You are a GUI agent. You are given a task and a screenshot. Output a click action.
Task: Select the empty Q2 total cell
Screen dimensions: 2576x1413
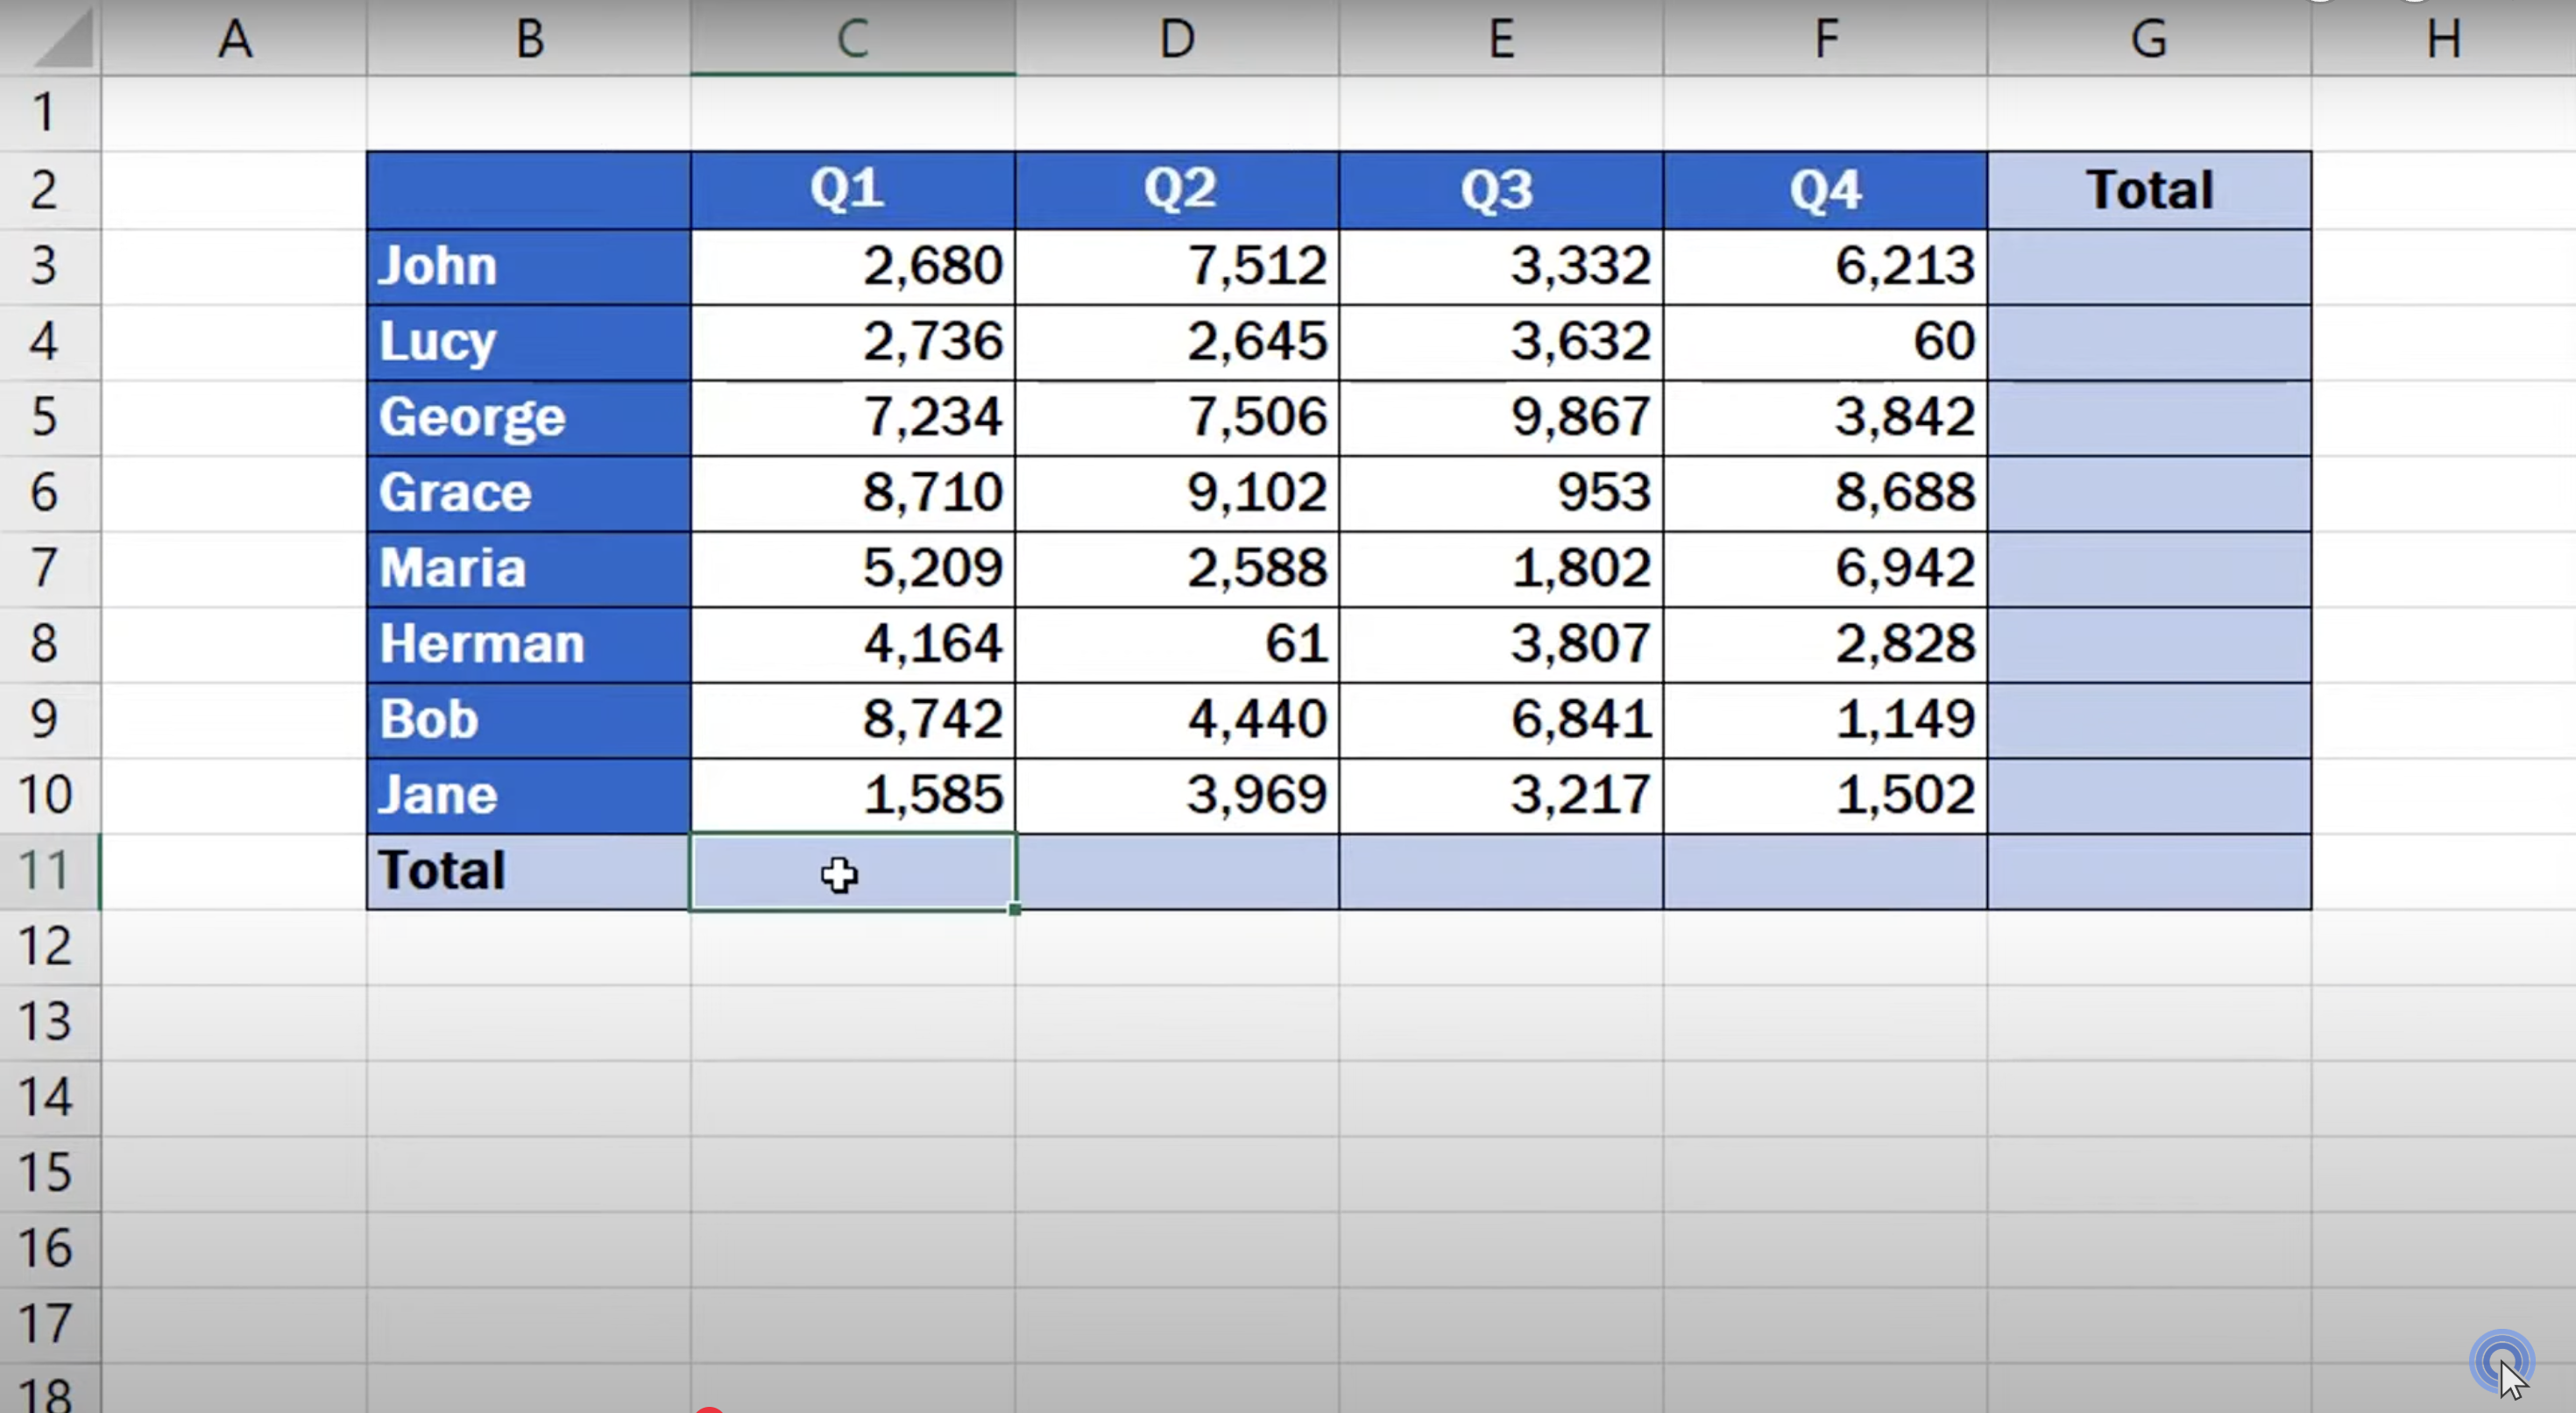1176,870
